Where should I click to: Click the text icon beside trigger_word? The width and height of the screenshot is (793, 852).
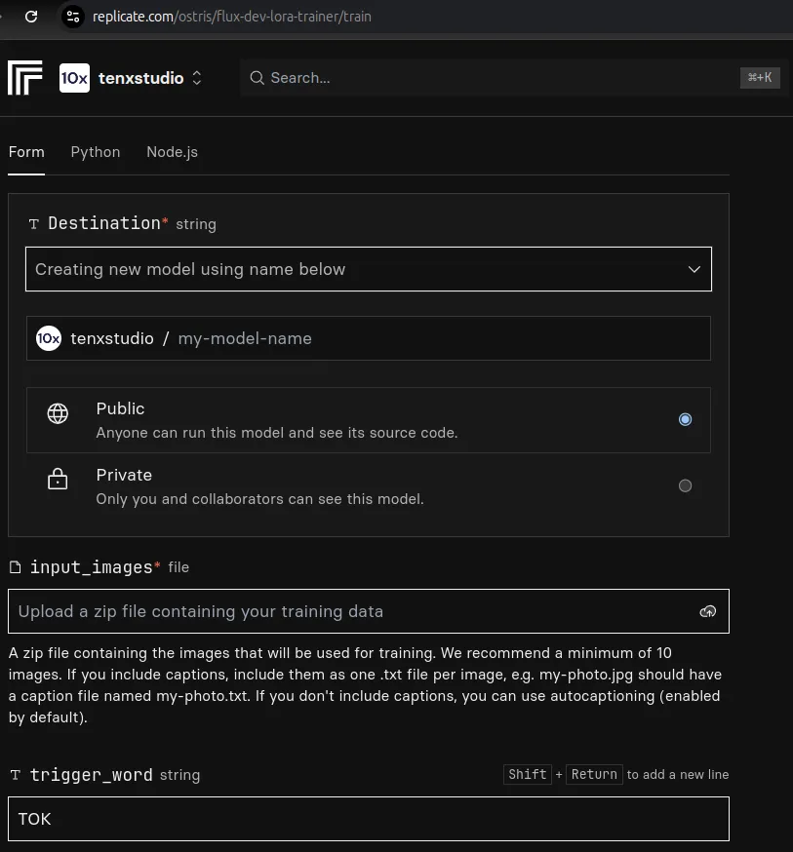pyautogui.click(x=16, y=775)
